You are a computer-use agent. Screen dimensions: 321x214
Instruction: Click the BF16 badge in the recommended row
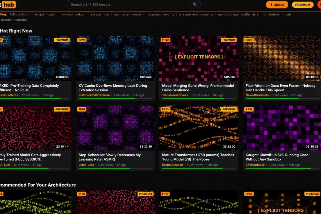coord(82,194)
